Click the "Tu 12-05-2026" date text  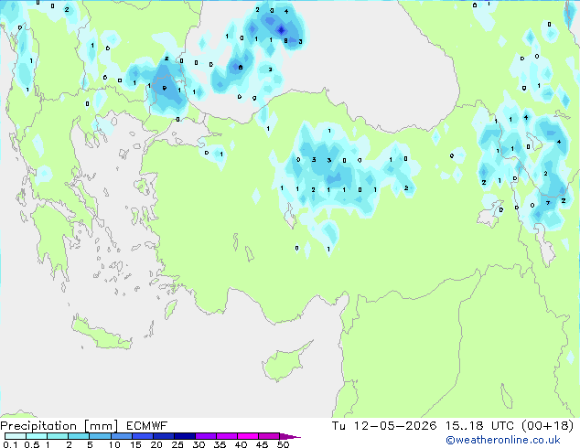[x=384, y=426]
